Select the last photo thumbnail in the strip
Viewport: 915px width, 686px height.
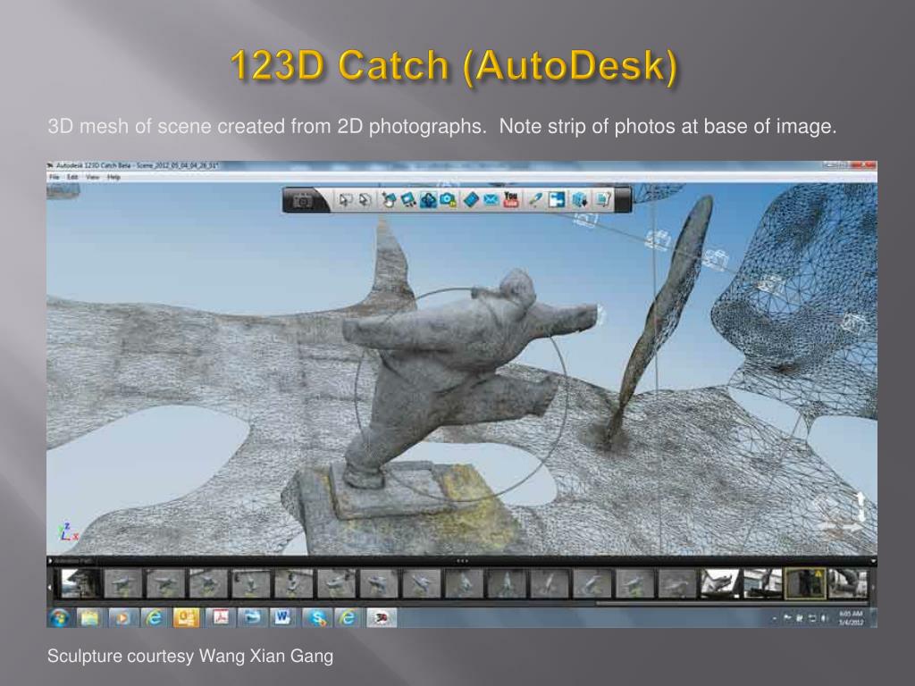coord(848,584)
